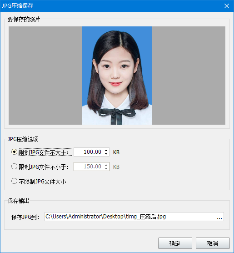Click the portrait photo preview
234x253 pixels.
coord(117,76)
